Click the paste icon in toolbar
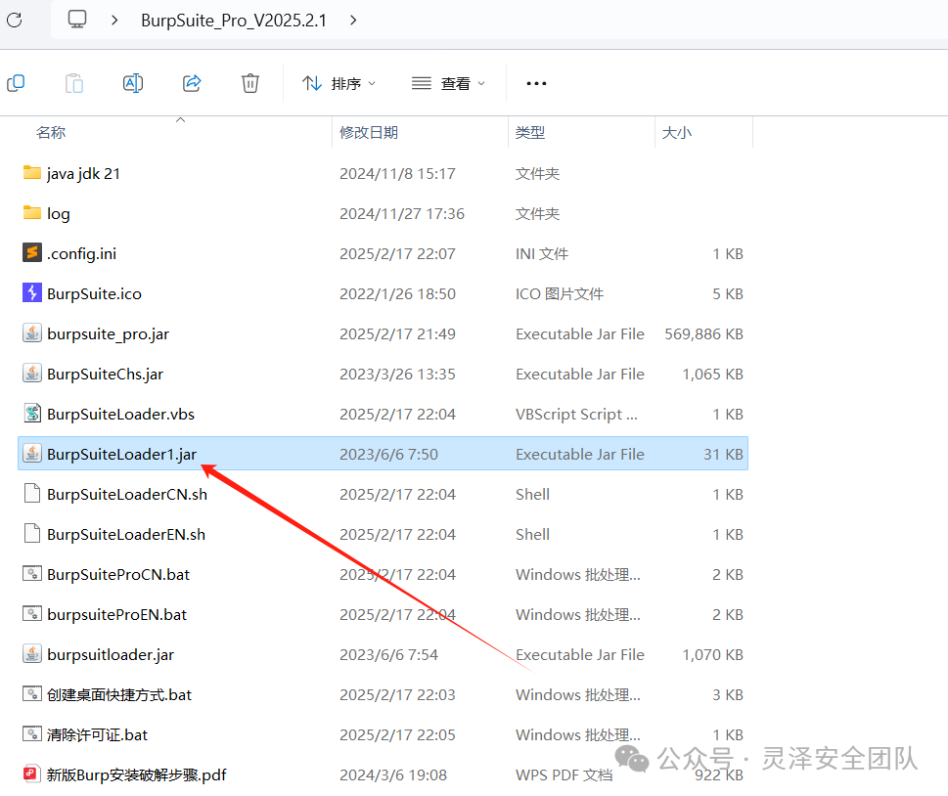948x796 pixels. coord(74,83)
